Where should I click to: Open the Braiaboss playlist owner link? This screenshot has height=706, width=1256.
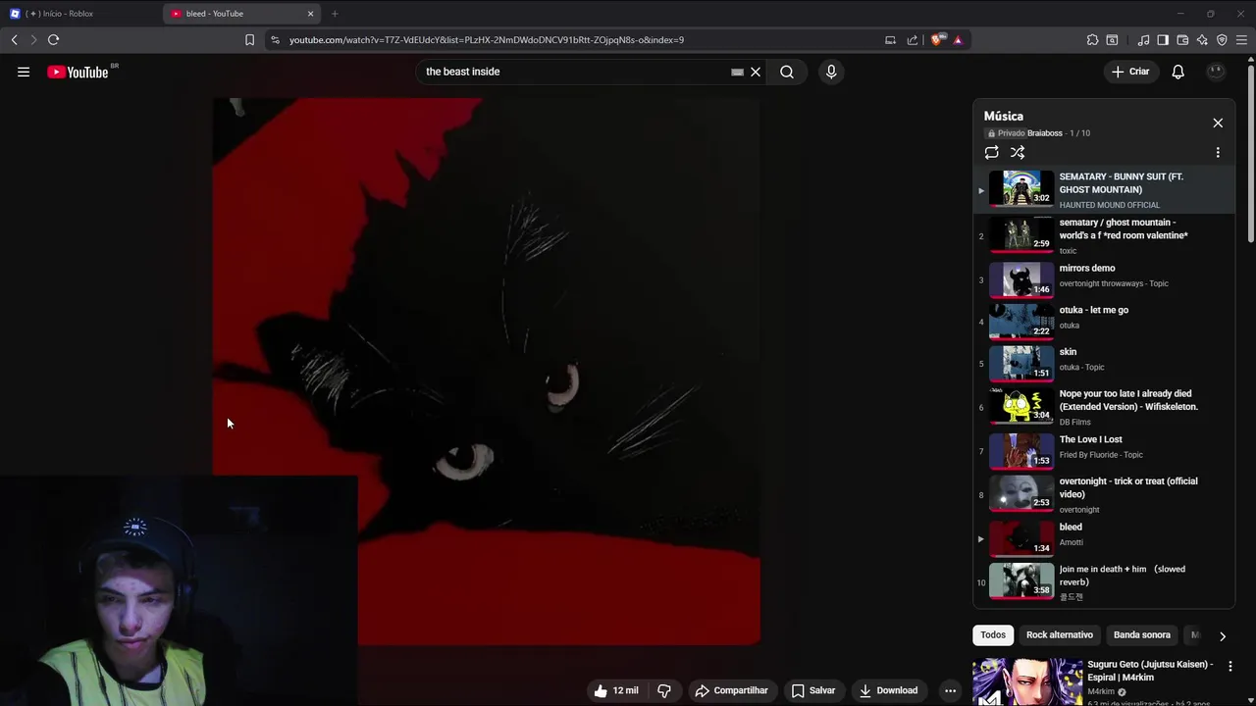point(1045,133)
